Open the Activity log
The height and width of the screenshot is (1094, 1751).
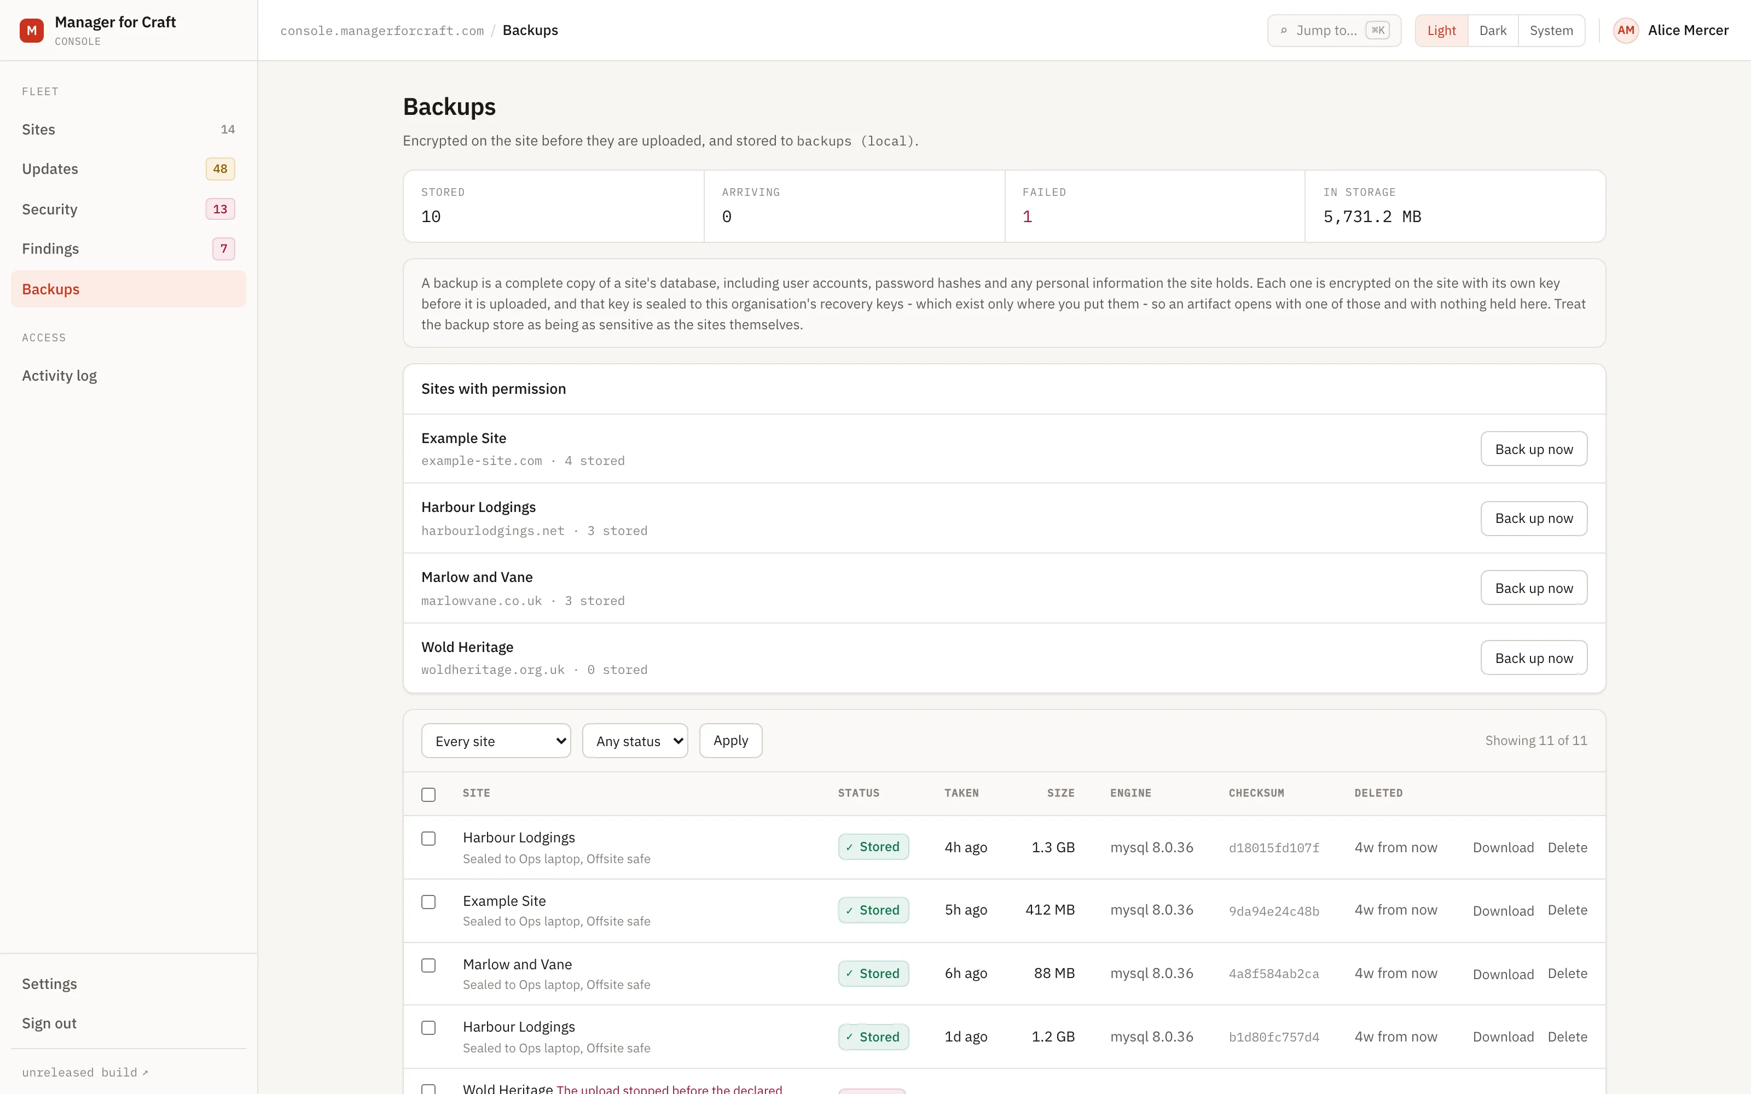tap(128, 376)
